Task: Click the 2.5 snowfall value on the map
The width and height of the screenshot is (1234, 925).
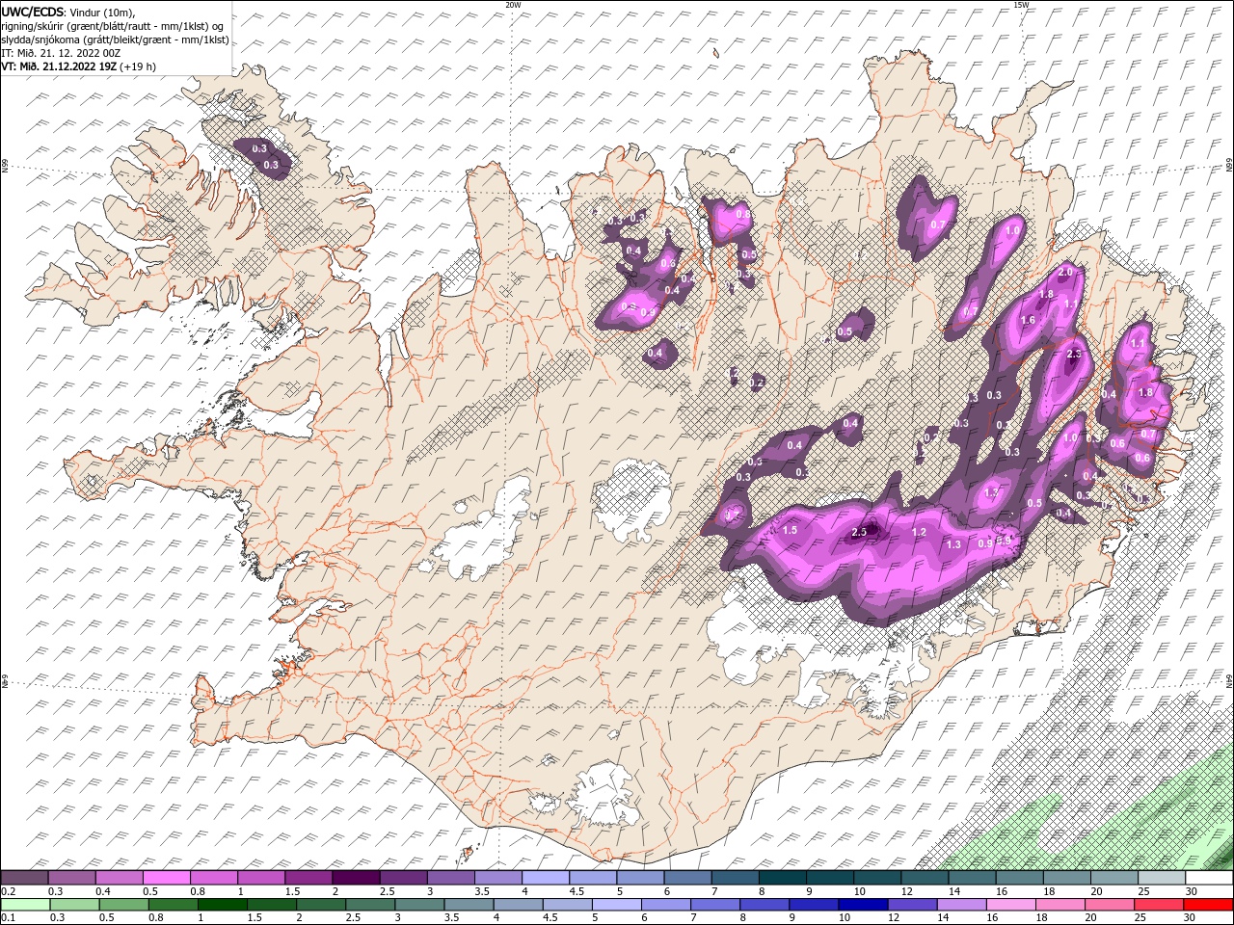Action: tap(860, 532)
